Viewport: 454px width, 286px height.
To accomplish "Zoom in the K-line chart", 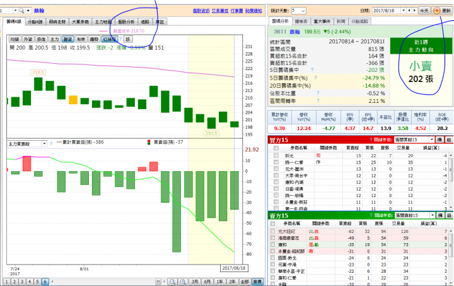I will pyautogui.click(x=183, y=282).
